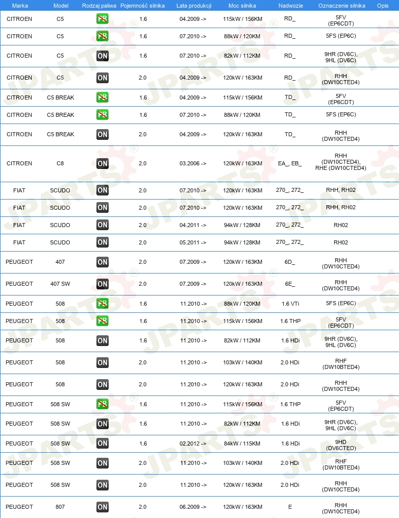The image size is (399, 518).
Task: Click the Rodzaj paliwa column header
Action: click(99, 6)
